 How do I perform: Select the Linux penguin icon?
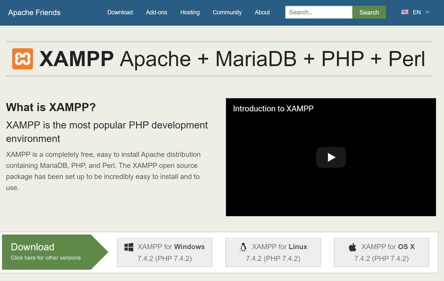click(243, 247)
